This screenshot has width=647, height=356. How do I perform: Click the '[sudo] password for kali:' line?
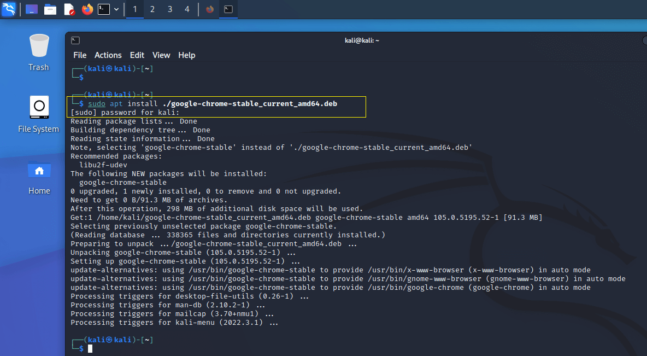pos(125,112)
